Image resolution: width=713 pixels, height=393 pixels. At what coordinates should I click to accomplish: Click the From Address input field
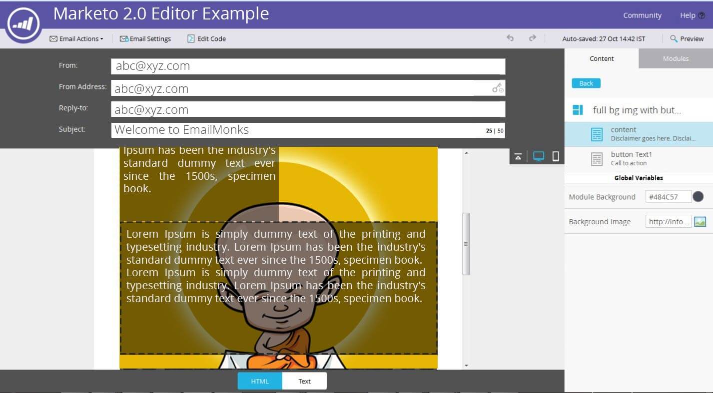(308, 88)
